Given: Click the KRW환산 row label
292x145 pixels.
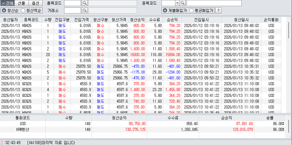Looking at the screenshot, I should tap(23, 130).
